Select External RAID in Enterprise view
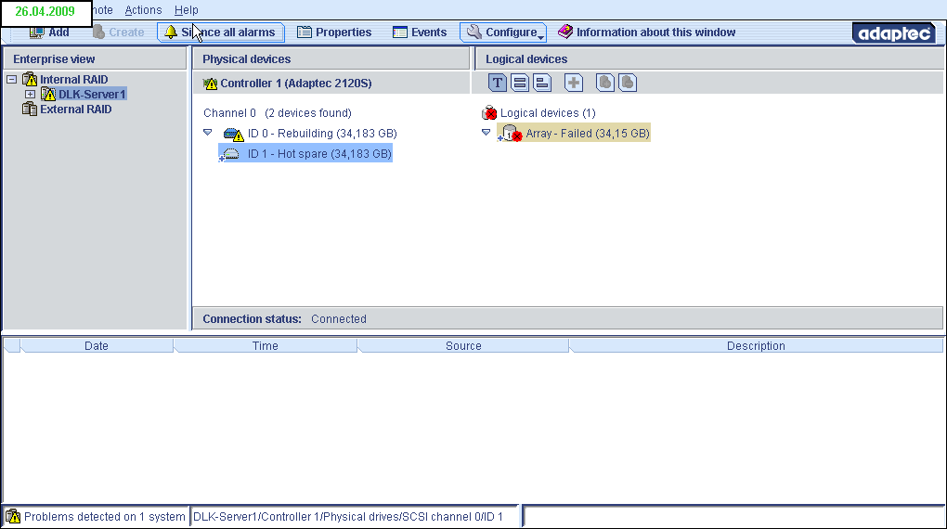The width and height of the screenshot is (947, 529). (75, 110)
